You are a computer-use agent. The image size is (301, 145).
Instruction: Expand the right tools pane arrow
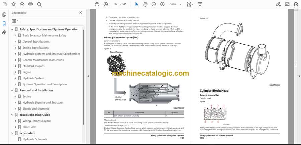299,76
